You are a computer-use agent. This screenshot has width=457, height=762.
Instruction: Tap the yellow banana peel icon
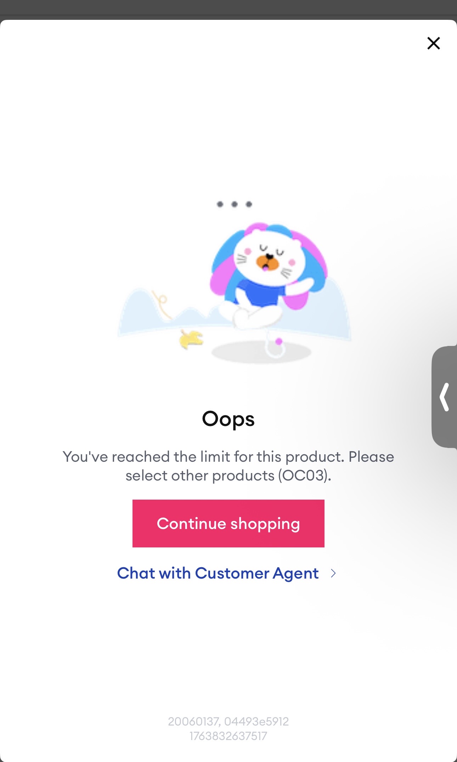pos(191,339)
